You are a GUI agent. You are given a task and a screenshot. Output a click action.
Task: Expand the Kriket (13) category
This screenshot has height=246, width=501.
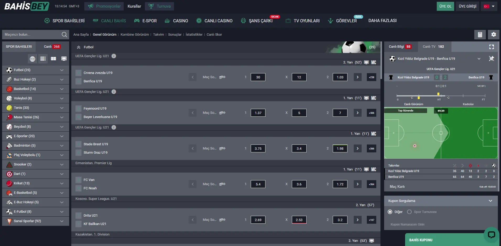[x=36, y=183]
